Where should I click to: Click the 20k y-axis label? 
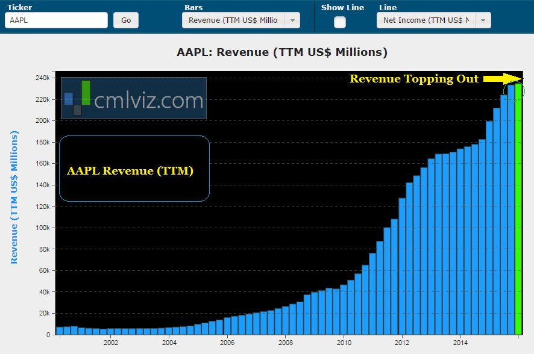[x=44, y=313]
